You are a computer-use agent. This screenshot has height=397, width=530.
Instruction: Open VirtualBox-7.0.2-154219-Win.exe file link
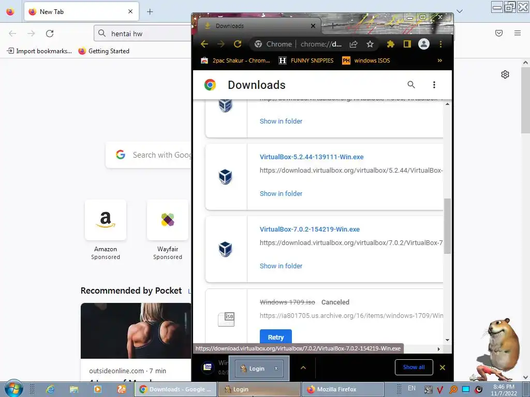[310, 229]
